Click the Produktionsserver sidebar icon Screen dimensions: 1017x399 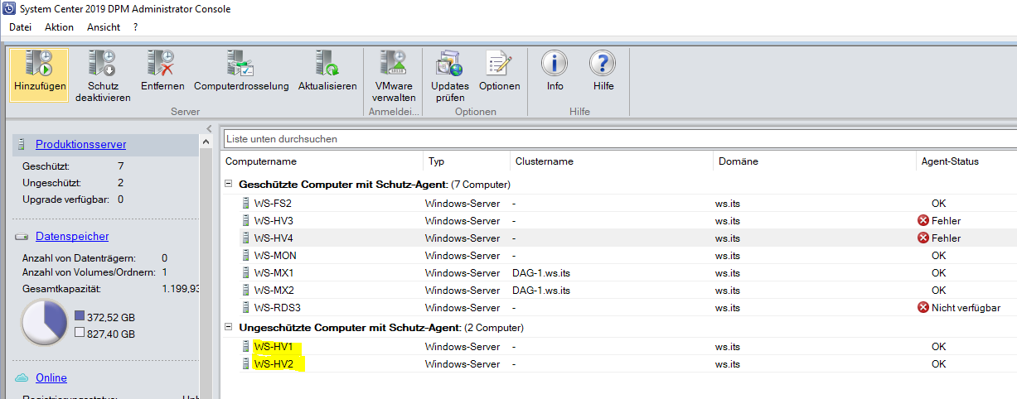click(22, 144)
